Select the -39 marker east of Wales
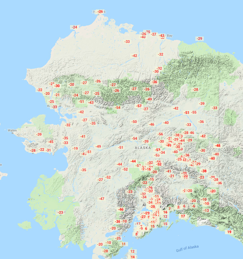The image size is (243, 259). click(39, 134)
